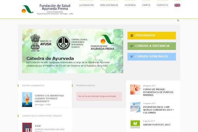198x132 pixels.
Task: Switch site language via UK flag icon
Action: click(177, 5)
